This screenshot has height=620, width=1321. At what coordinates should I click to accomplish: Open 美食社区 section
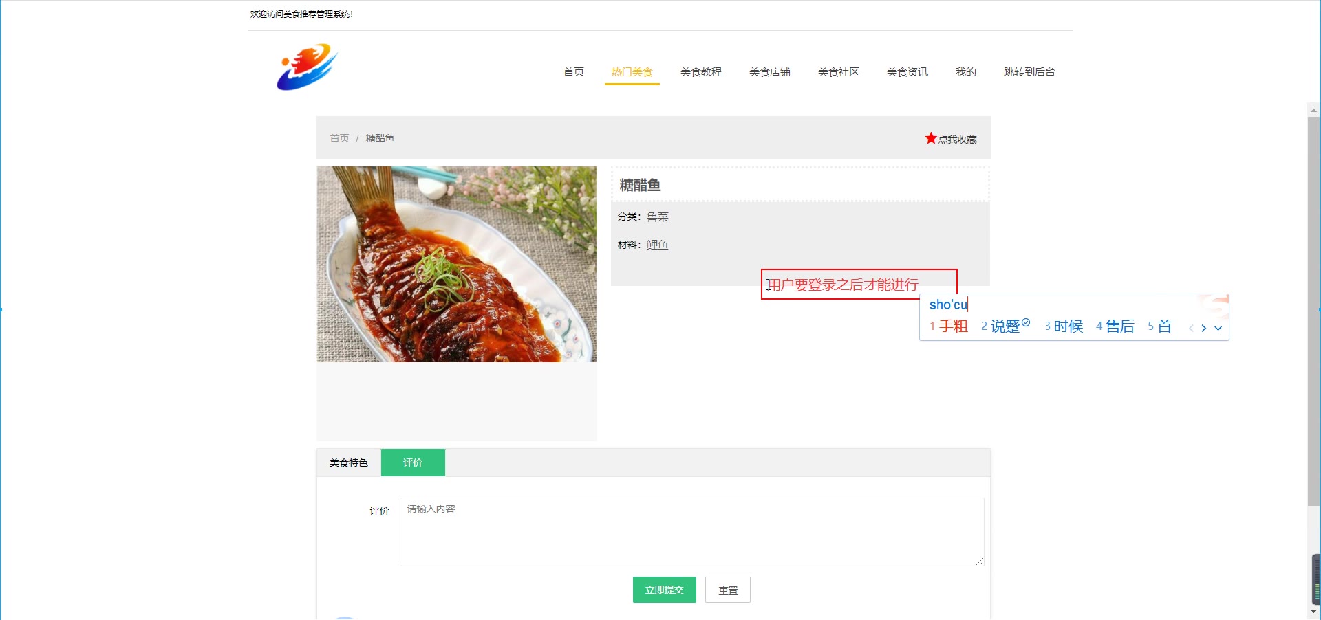(838, 72)
